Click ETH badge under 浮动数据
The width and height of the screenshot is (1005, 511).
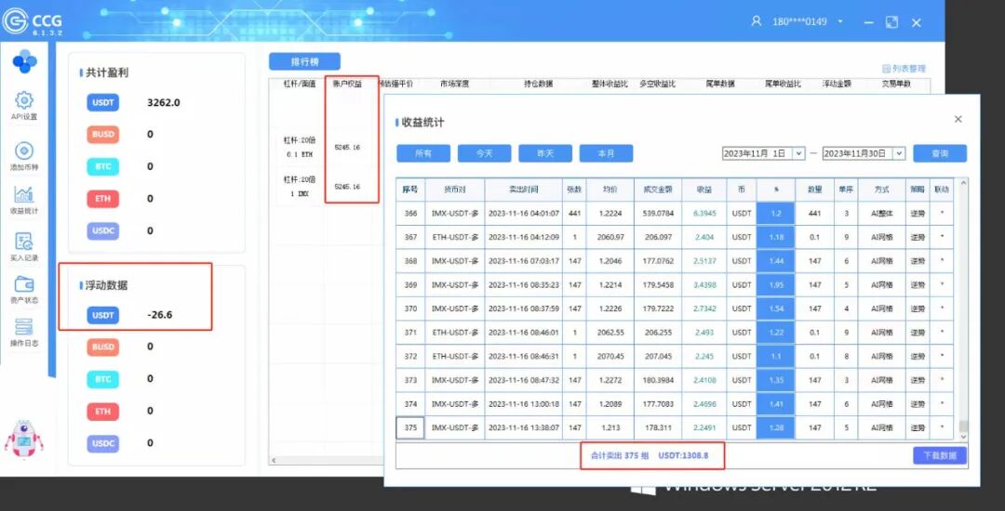pos(103,411)
